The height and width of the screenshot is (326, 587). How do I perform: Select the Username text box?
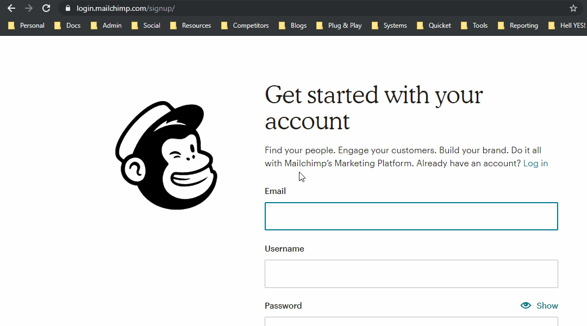(x=411, y=274)
